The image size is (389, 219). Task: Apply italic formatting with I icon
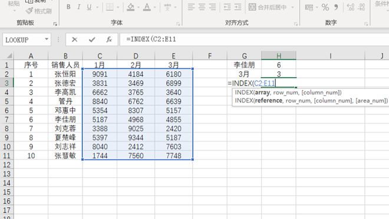point(78,7)
